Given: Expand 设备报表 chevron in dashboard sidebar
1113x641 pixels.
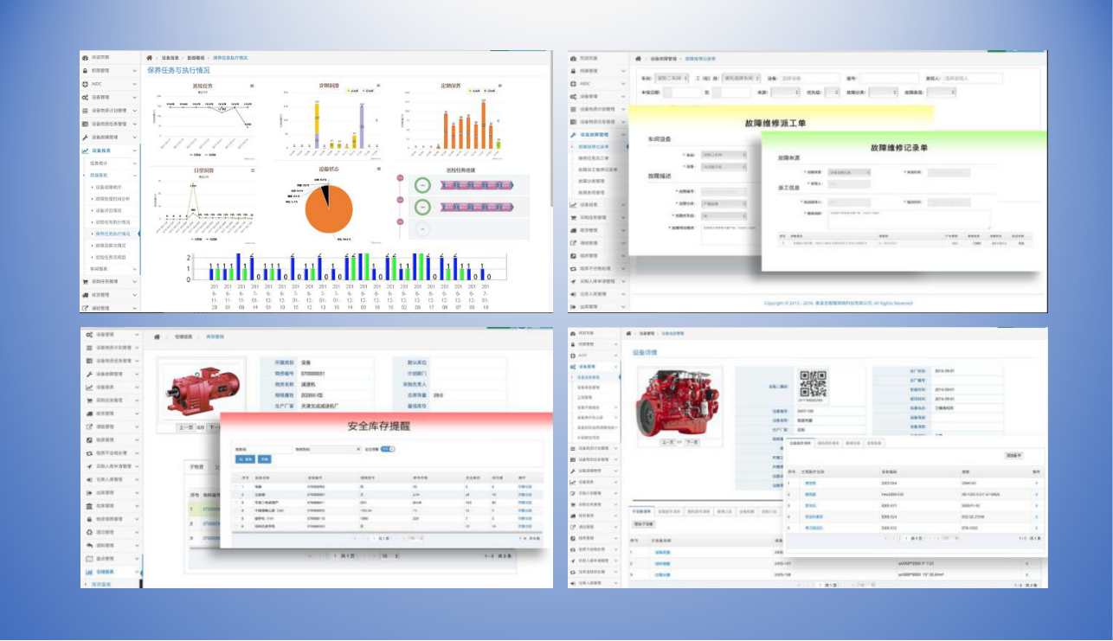Looking at the screenshot, I should pos(135,151).
